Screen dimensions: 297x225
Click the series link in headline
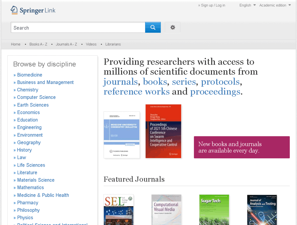click(x=184, y=82)
